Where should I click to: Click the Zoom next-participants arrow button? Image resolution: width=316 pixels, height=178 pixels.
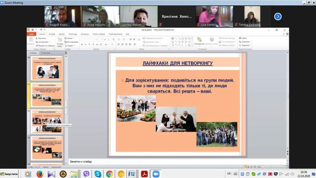pyautogui.click(x=278, y=17)
